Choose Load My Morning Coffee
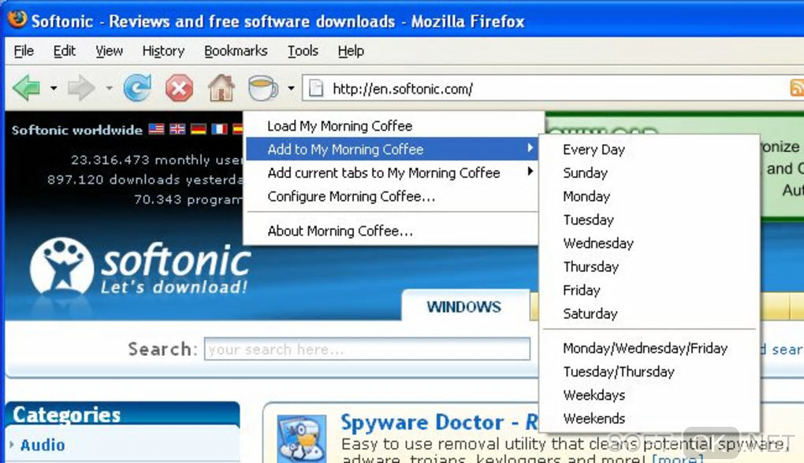804x463 pixels. coord(393,125)
